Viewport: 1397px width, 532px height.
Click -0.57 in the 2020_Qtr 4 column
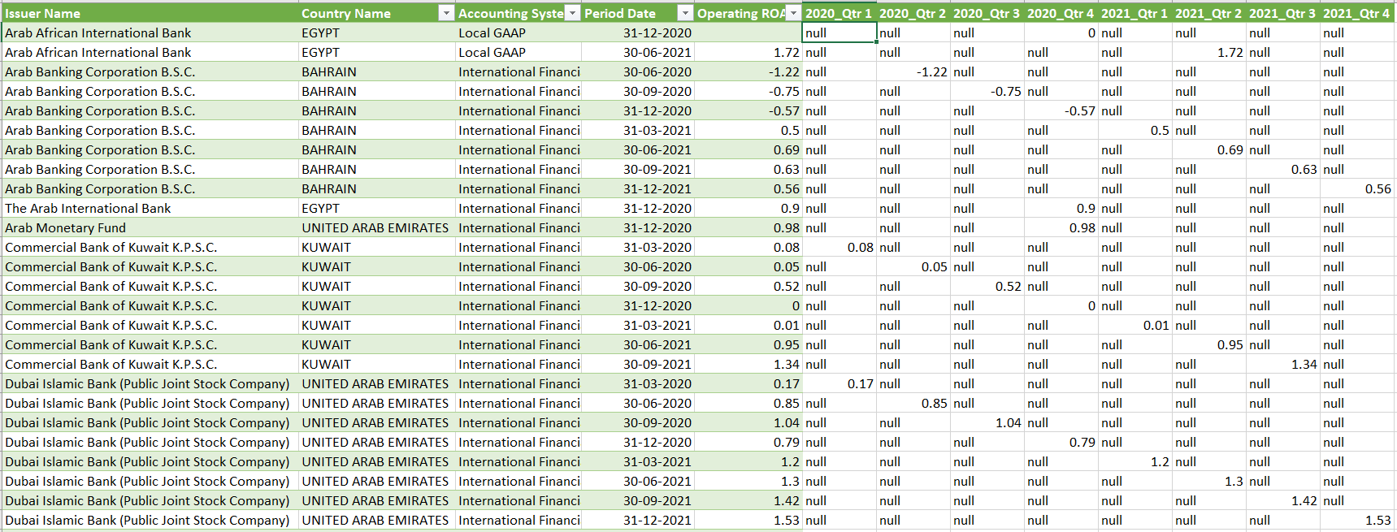click(1061, 110)
